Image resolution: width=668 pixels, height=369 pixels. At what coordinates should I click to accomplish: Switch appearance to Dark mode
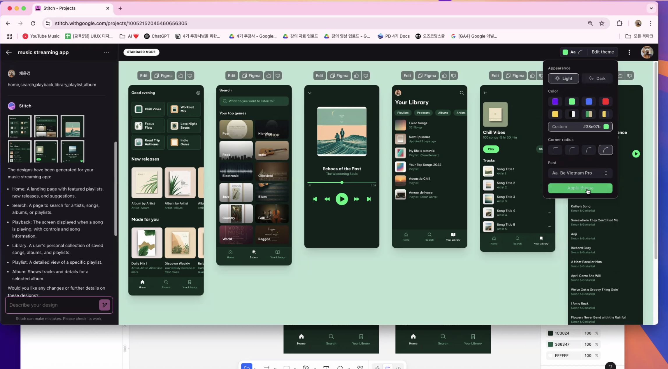coord(597,78)
